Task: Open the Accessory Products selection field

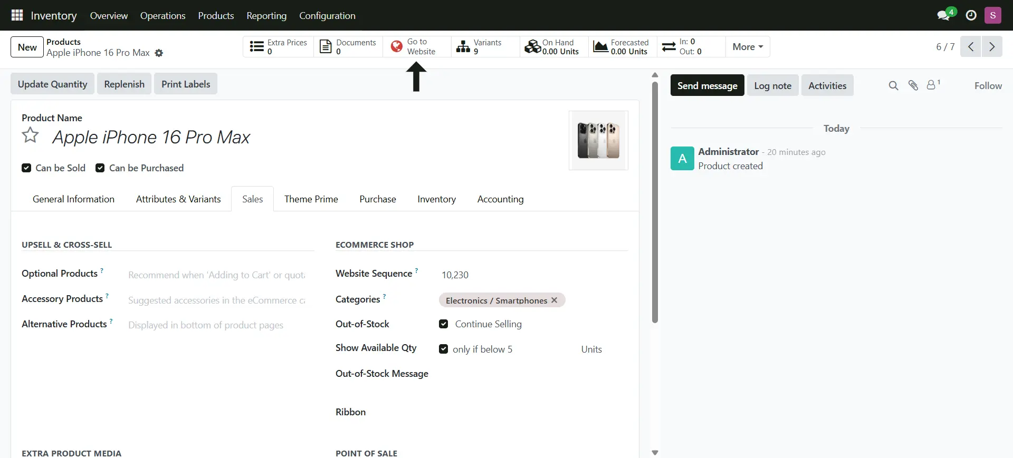Action: [x=216, y=300]
